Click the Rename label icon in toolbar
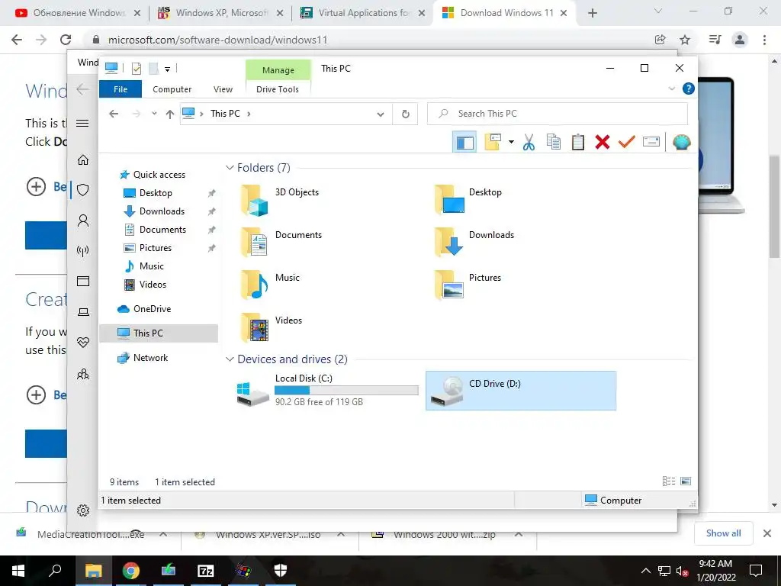Viewport: 781px width, 586px height. [651, 142]
